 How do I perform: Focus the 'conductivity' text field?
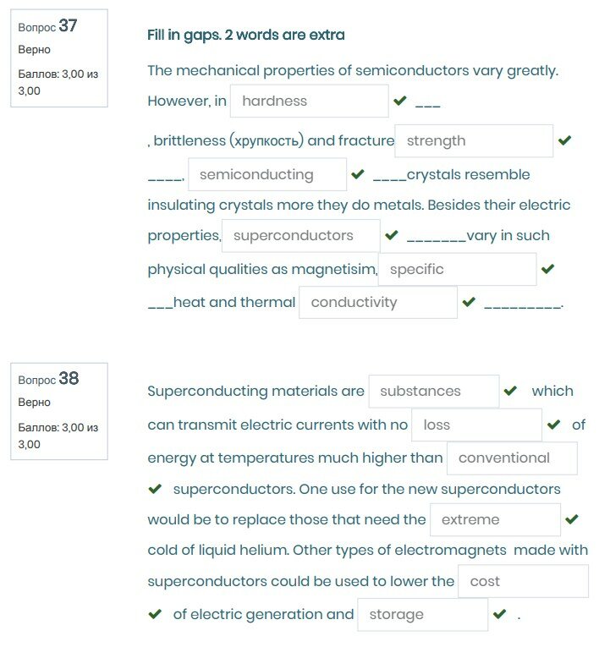point(377,303)
